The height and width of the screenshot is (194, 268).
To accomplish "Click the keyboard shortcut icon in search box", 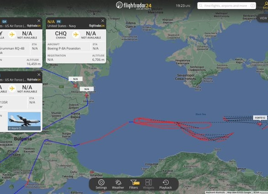I will click(x=252, y=5).
